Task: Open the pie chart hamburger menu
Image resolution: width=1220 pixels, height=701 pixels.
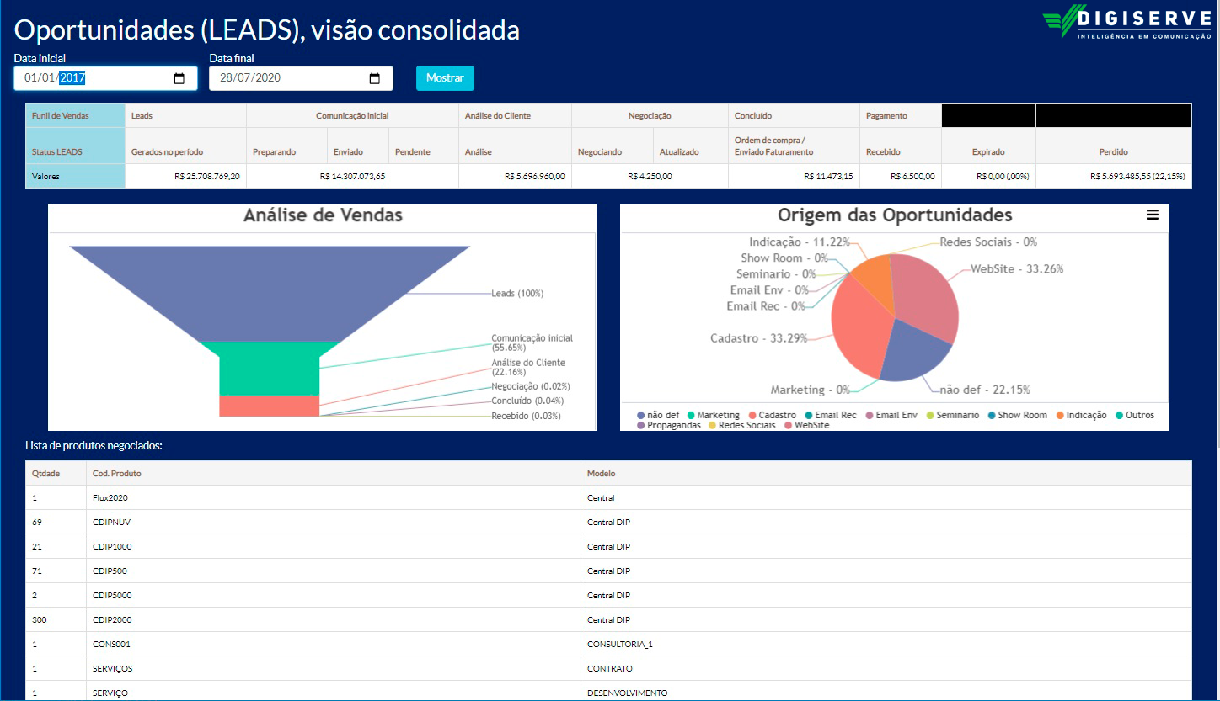Action: (x=1153, y=215)
